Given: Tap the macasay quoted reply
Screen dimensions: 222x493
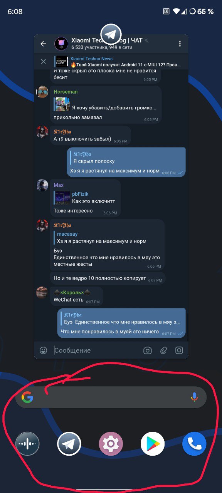Looking at the screenshot, I should pos(108,238).
